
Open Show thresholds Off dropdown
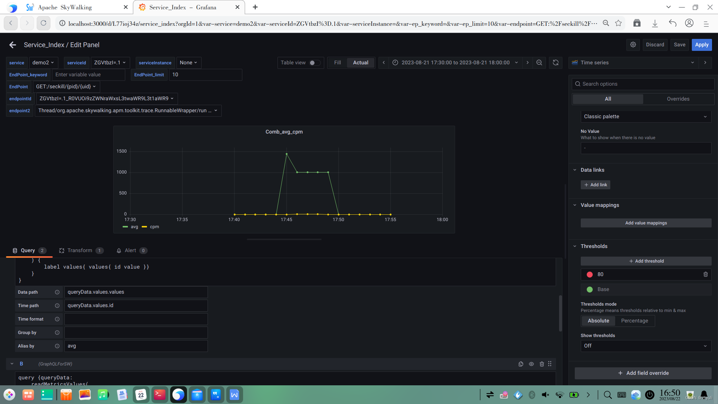click(x=646, y=346)
